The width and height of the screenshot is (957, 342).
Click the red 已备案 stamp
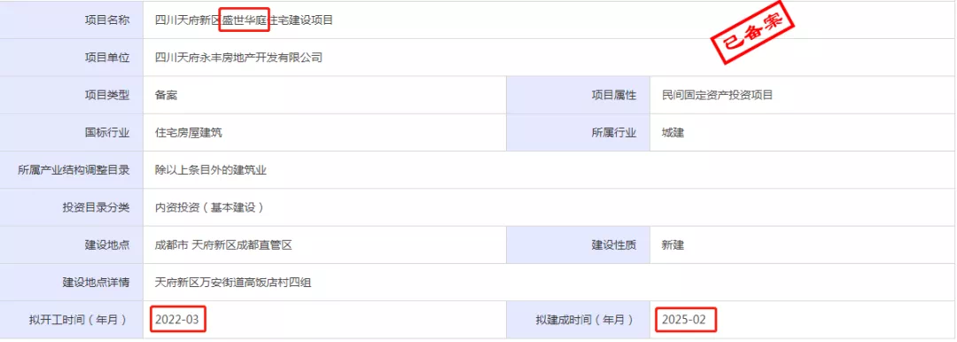point(756,37)
